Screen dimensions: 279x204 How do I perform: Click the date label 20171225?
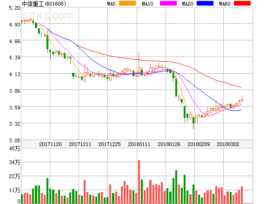(x=109, y=144)
